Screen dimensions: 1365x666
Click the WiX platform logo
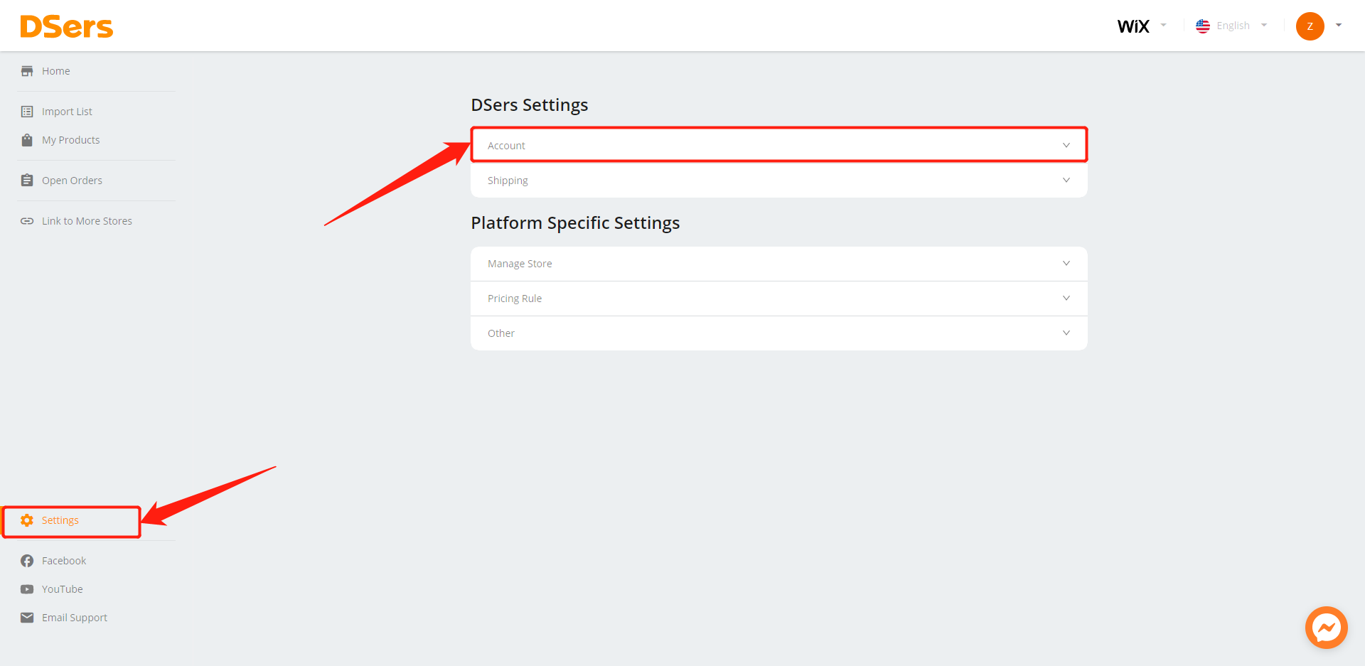(x=1133, y=26)
